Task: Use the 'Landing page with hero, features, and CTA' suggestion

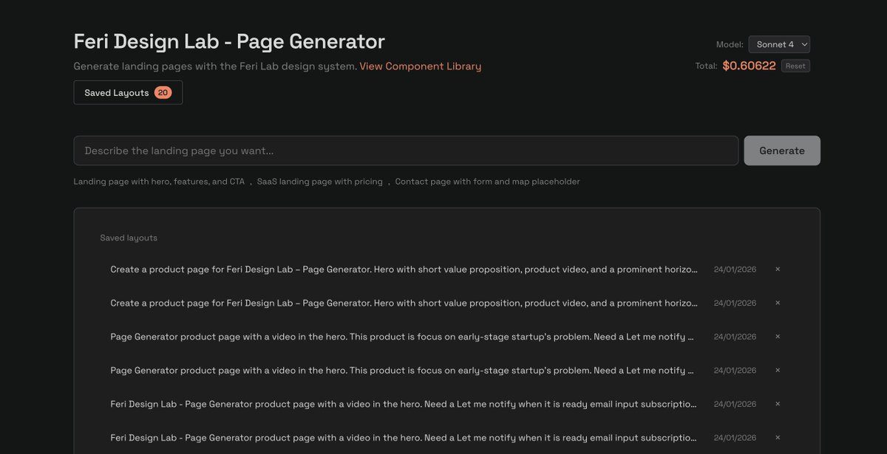Action: click(159, 182)
